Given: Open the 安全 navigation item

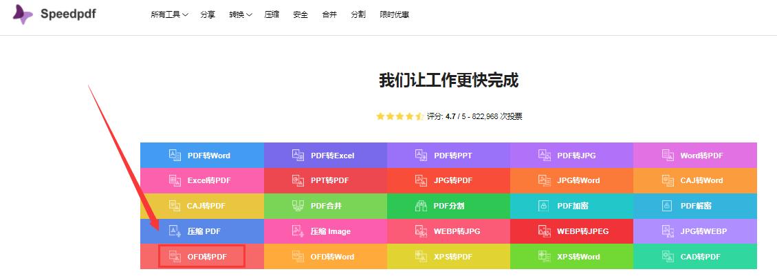Looking at the screenshot, I should [300, 15].
